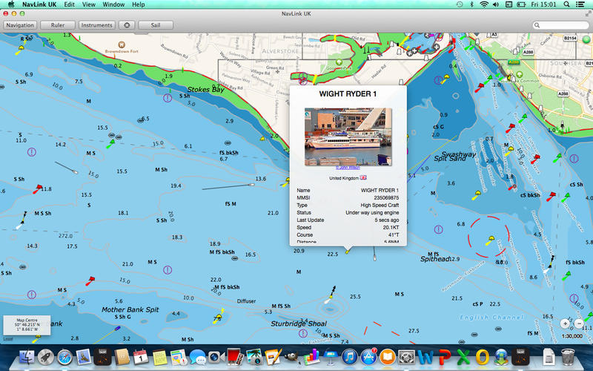
Task: Open the Edit menu
Action: [x=69, y=4]
